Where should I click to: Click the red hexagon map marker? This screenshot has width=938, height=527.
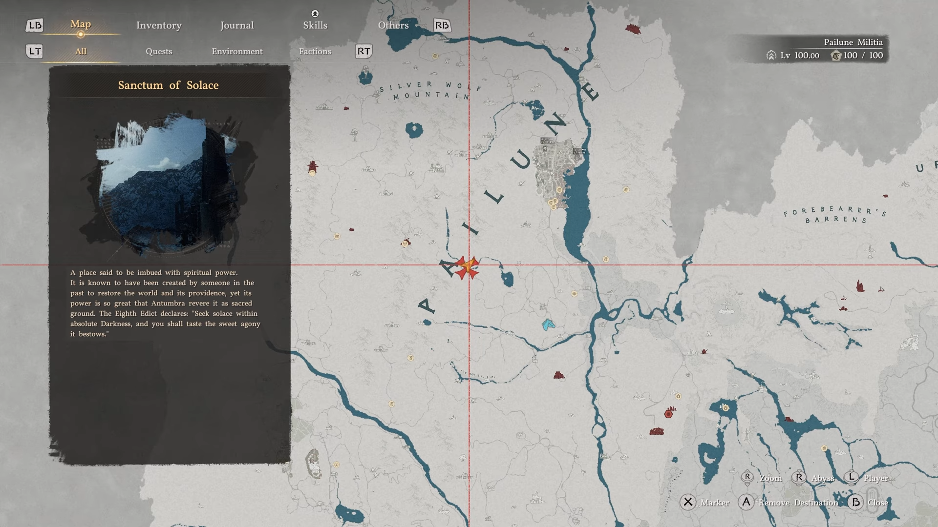click(x=668, y=414)
